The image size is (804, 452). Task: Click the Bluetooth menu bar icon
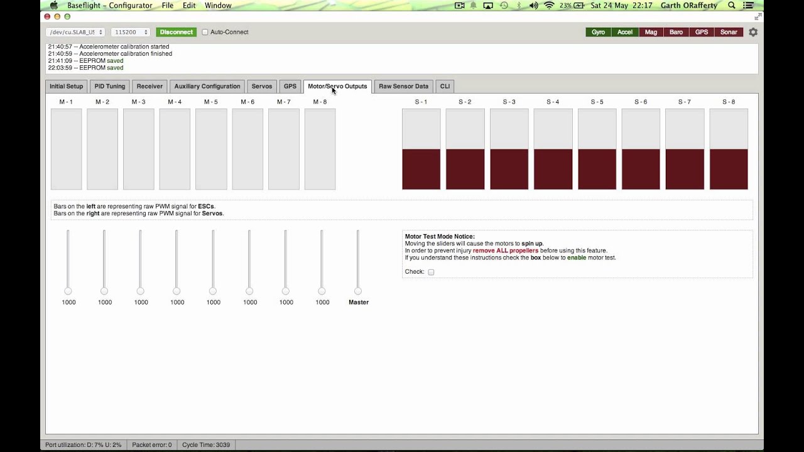coord(519,5)
